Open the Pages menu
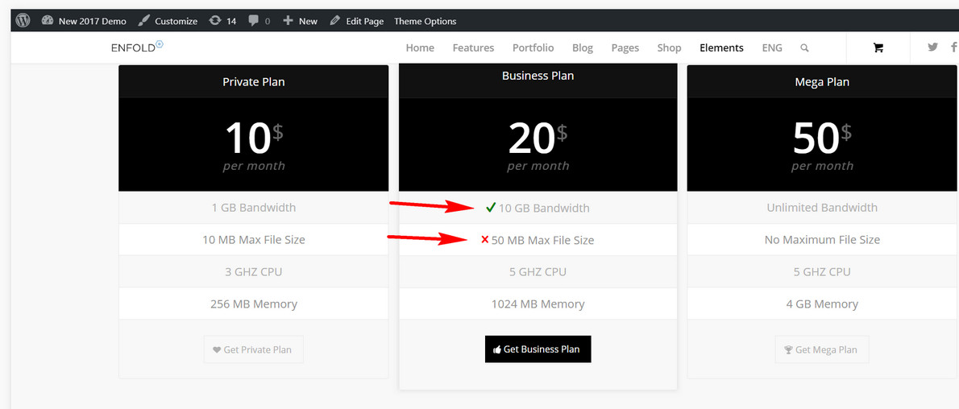This screenshot has width=959, height=409. 625,48
